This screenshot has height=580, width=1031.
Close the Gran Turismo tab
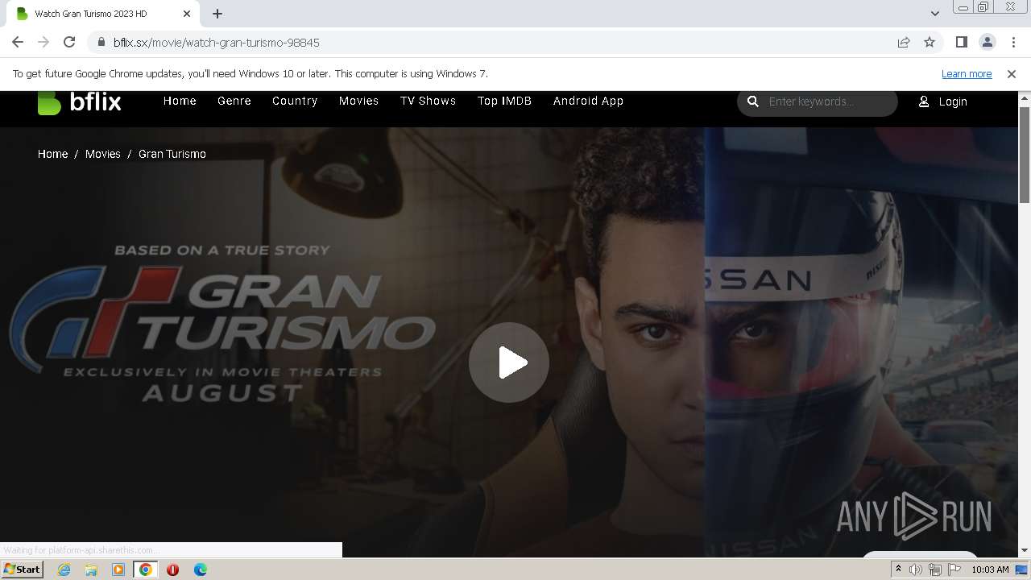pos(187,14)
